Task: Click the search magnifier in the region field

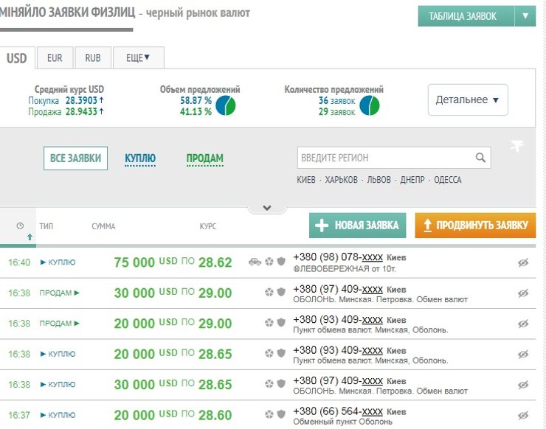Action: (x=480, y=157)
